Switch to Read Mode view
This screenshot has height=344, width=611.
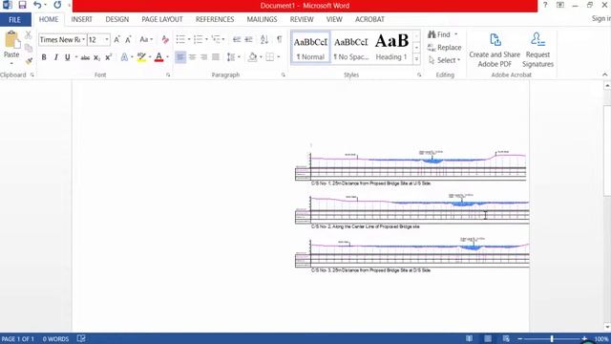(469, 338)
